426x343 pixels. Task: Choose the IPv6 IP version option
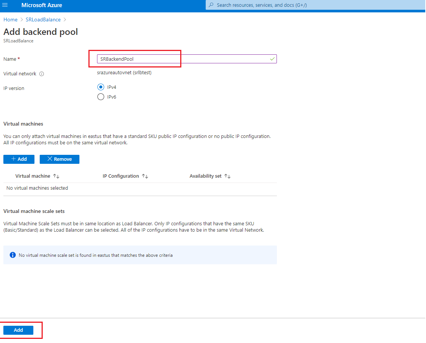[100, 97]
